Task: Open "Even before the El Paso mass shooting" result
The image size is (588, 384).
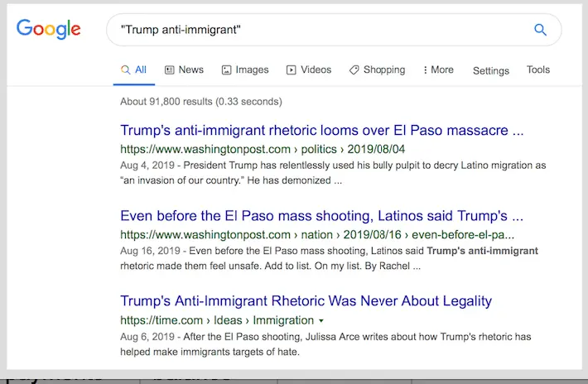Action: coord(322,216)
